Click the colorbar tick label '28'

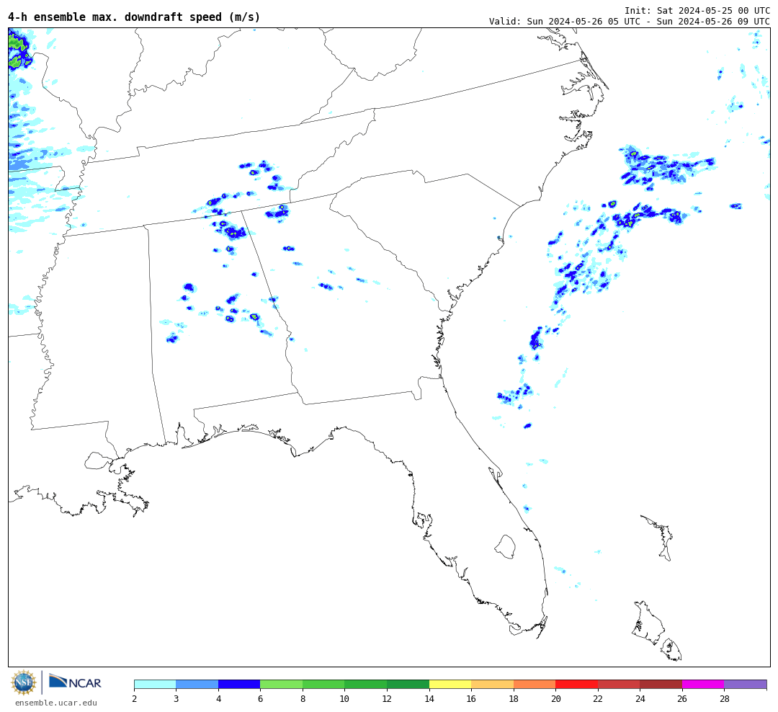pos(725,698)
